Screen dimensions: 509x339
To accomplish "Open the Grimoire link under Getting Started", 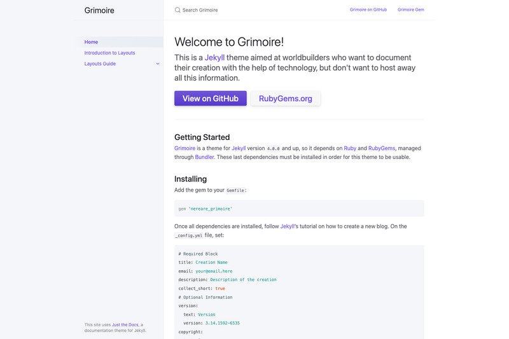I will 185,148.
